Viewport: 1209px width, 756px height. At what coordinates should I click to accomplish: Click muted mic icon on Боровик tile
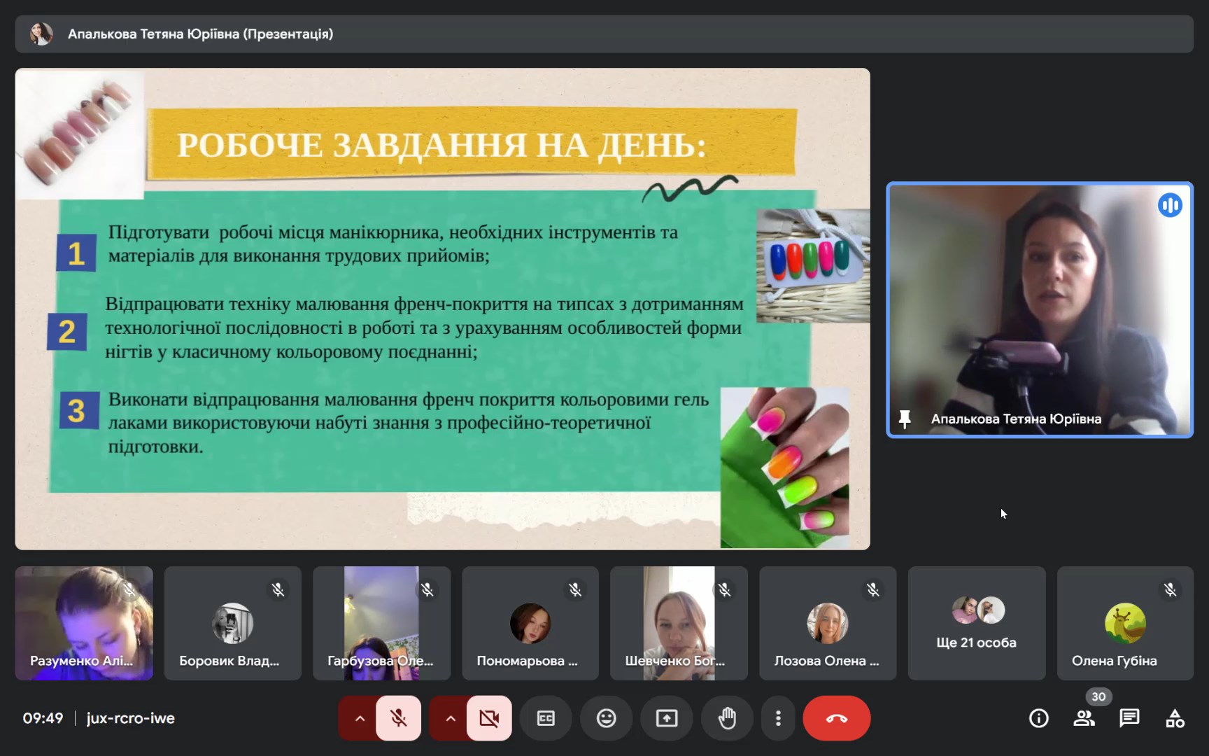click(278, 590)
